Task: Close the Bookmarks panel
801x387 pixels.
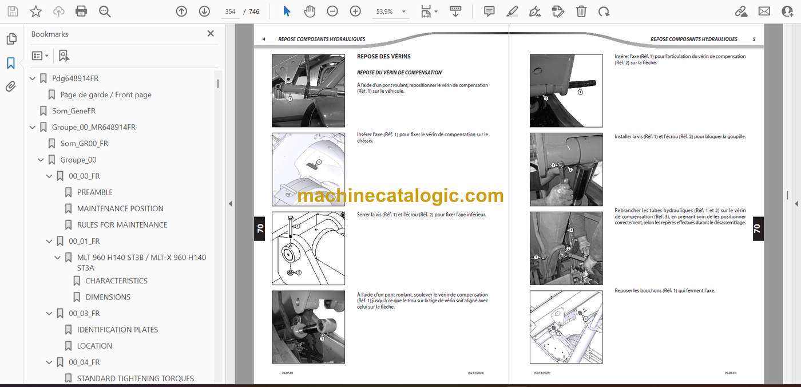Action: (211, 34)
